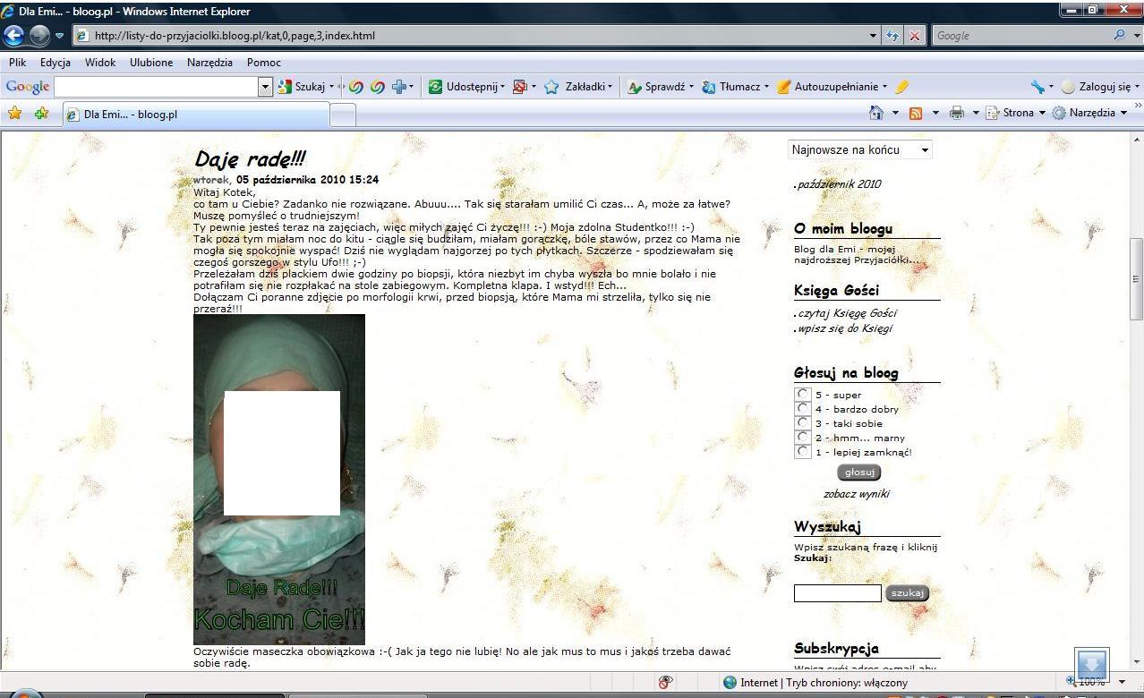Open the Strona page menu
Viewport: 1144px width, 698px height.
pos(1015,113)
